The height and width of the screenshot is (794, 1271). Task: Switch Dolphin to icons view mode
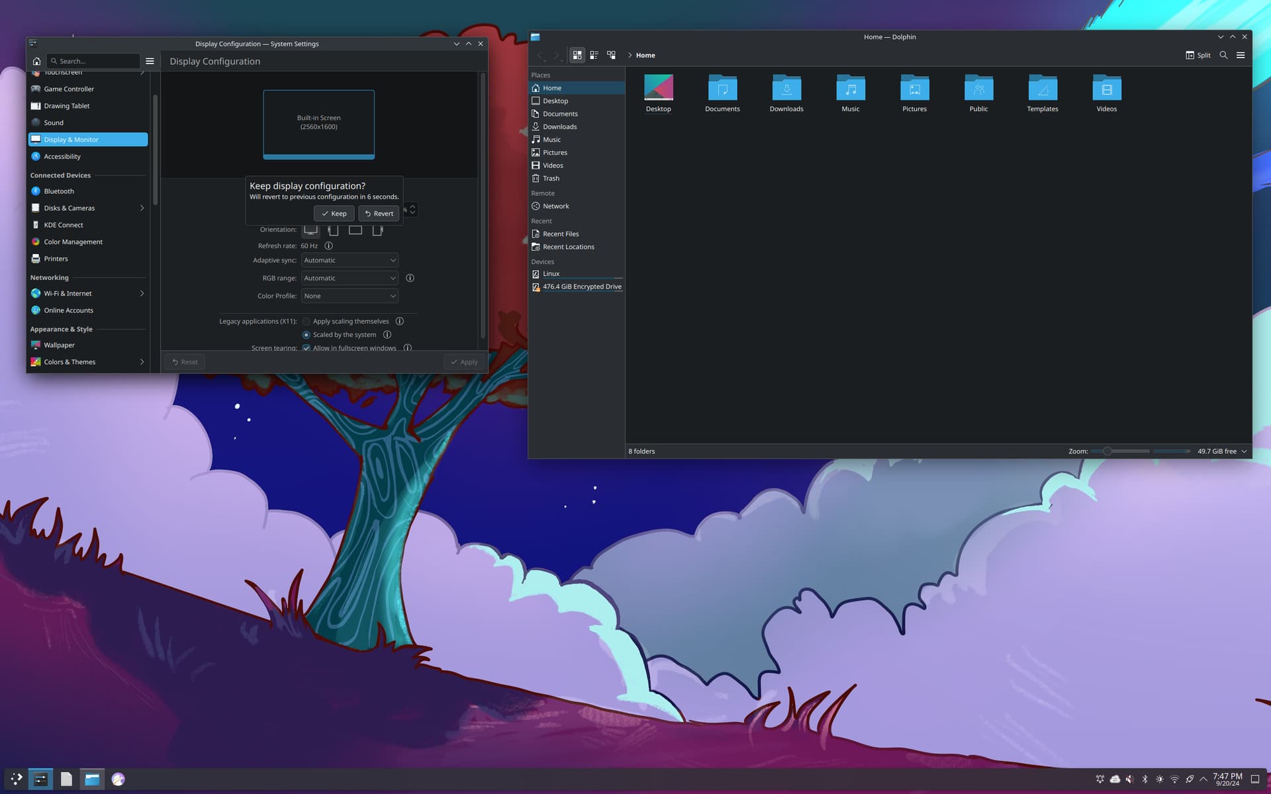577,55
